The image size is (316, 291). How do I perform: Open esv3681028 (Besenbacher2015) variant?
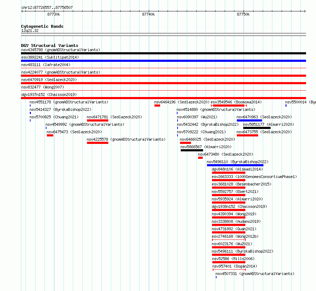pyautogui.click(x=241, y=184)
